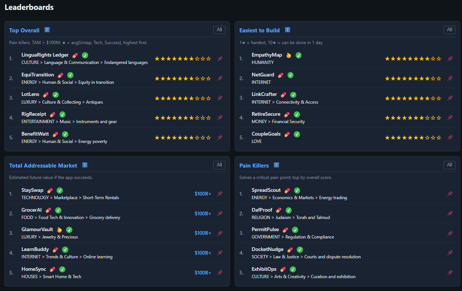Pin the HomeSync entry
This screenshot has height=291, width=462.
[220, 272]
